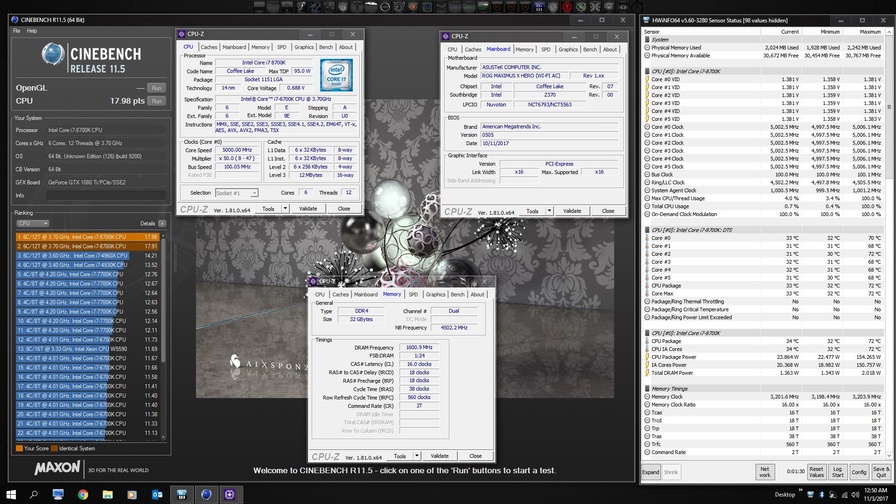Switch to Cinebench taskbar icon
The image size is (896, 504).
pyautogui.click(x=206, y=495)
